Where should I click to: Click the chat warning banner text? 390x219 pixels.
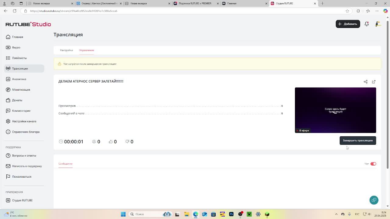[x=90, y=64]
